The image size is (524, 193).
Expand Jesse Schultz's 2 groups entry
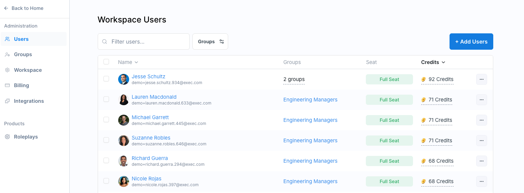click(x=294, y=79)
